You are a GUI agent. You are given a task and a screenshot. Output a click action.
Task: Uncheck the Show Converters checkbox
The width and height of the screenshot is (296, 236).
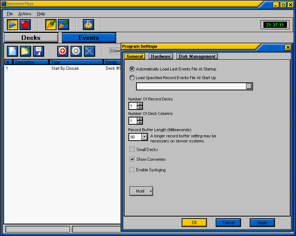pyautogui.click(x=132, y=159)
